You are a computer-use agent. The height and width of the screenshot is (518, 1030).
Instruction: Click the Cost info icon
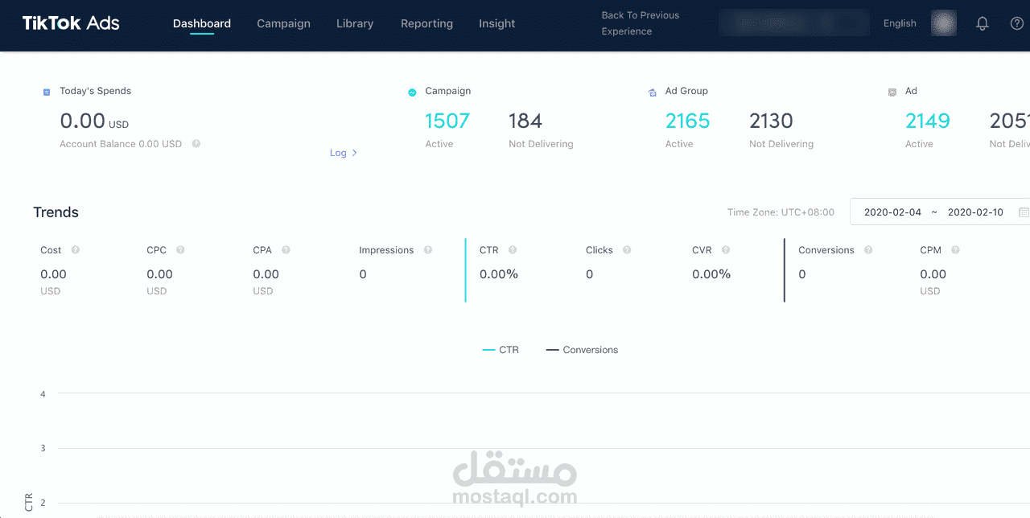click(x=76, y=250)
